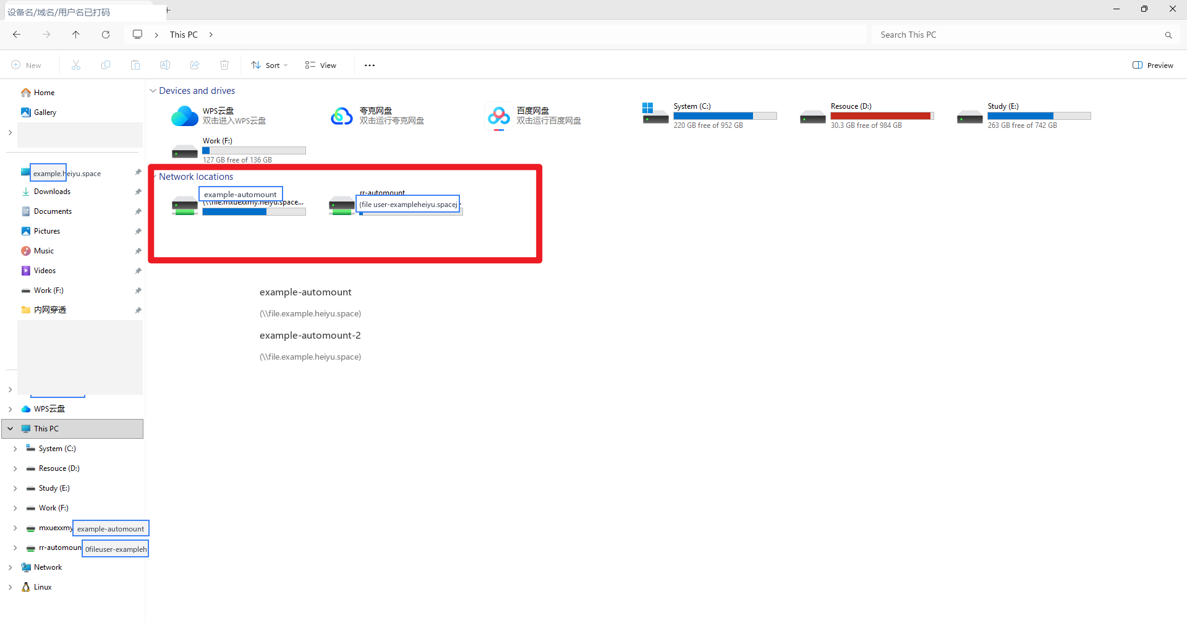This screenshot has width=1187, height=626.
Task: Refresh the current folder view
Action: (106, 35)
